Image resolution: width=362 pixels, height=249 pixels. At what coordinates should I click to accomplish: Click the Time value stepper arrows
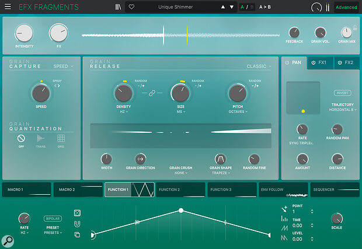(312, 226)
